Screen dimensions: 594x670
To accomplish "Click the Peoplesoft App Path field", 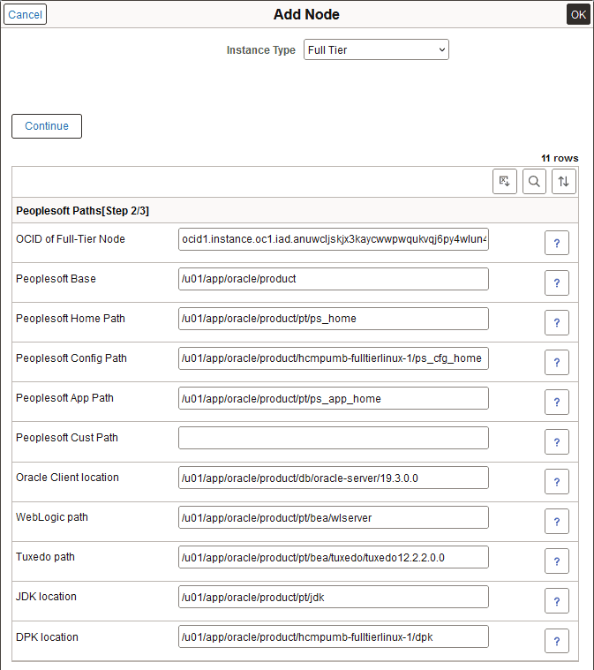I will point(334,398).
